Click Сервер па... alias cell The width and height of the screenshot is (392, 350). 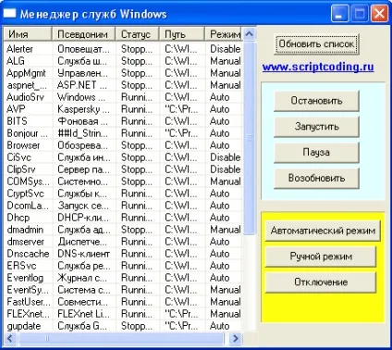(83, 169)
